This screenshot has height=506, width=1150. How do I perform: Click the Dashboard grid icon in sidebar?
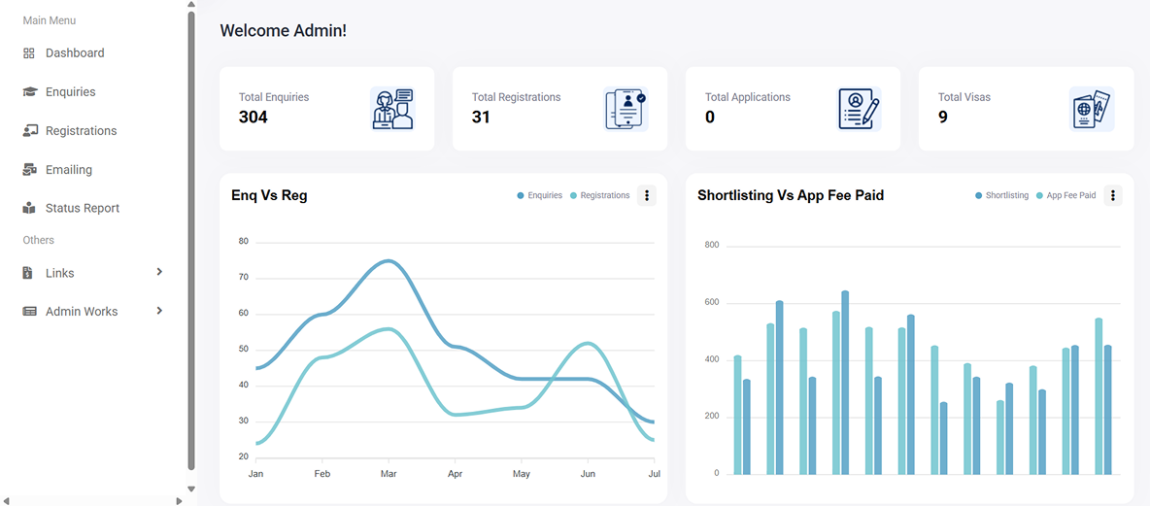(x=29, y=53)
